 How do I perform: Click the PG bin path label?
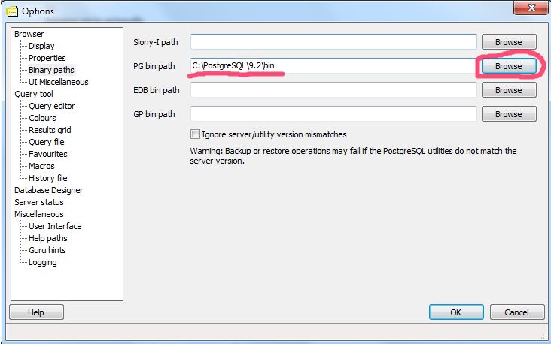click(x=154, y=66)
